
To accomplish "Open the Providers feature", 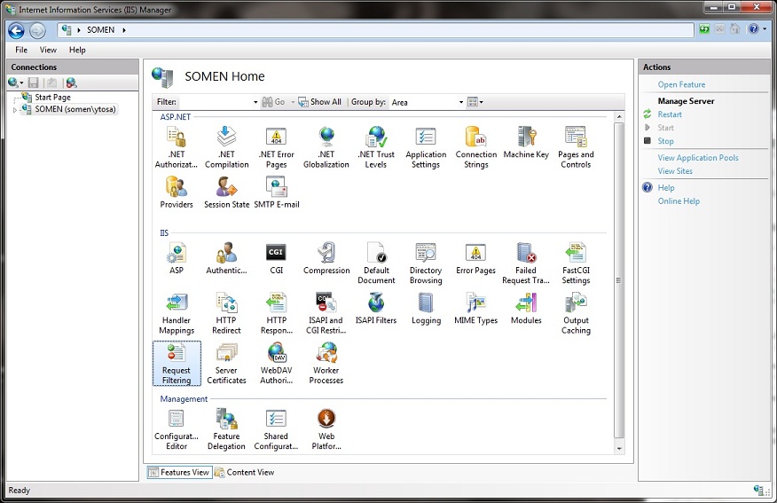I will click(177, 193).
